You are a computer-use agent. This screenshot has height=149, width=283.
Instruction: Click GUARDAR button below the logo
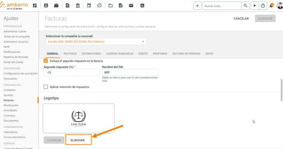[54, 140]
